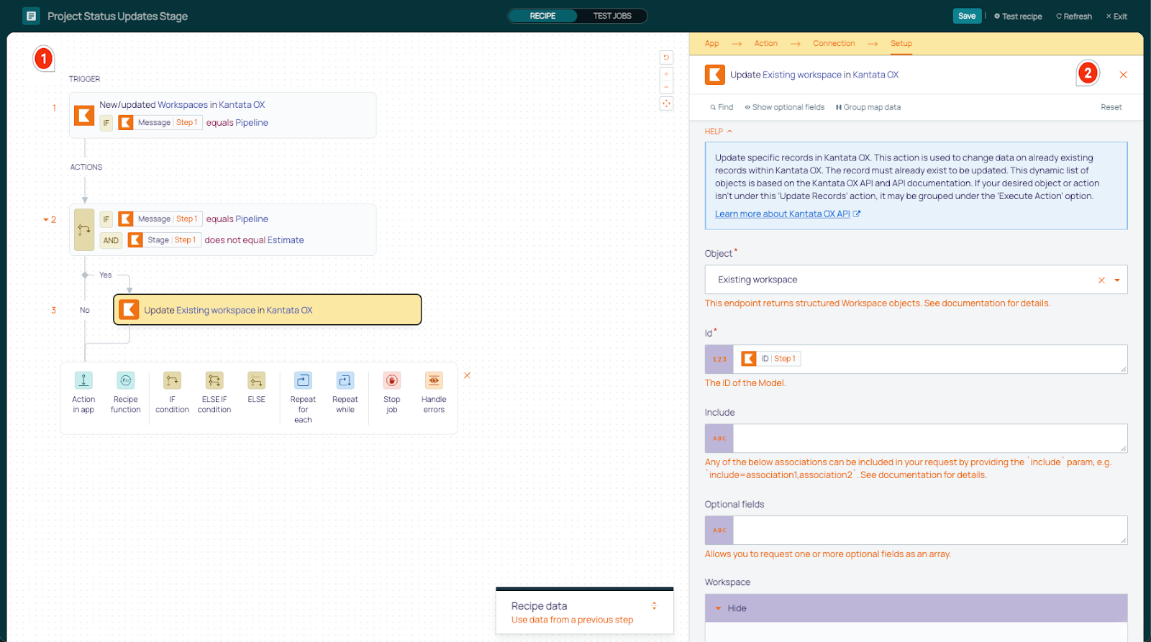1151x642 pixels.
Task: Select the Update Existing workspace step
Action: (268, 310)
